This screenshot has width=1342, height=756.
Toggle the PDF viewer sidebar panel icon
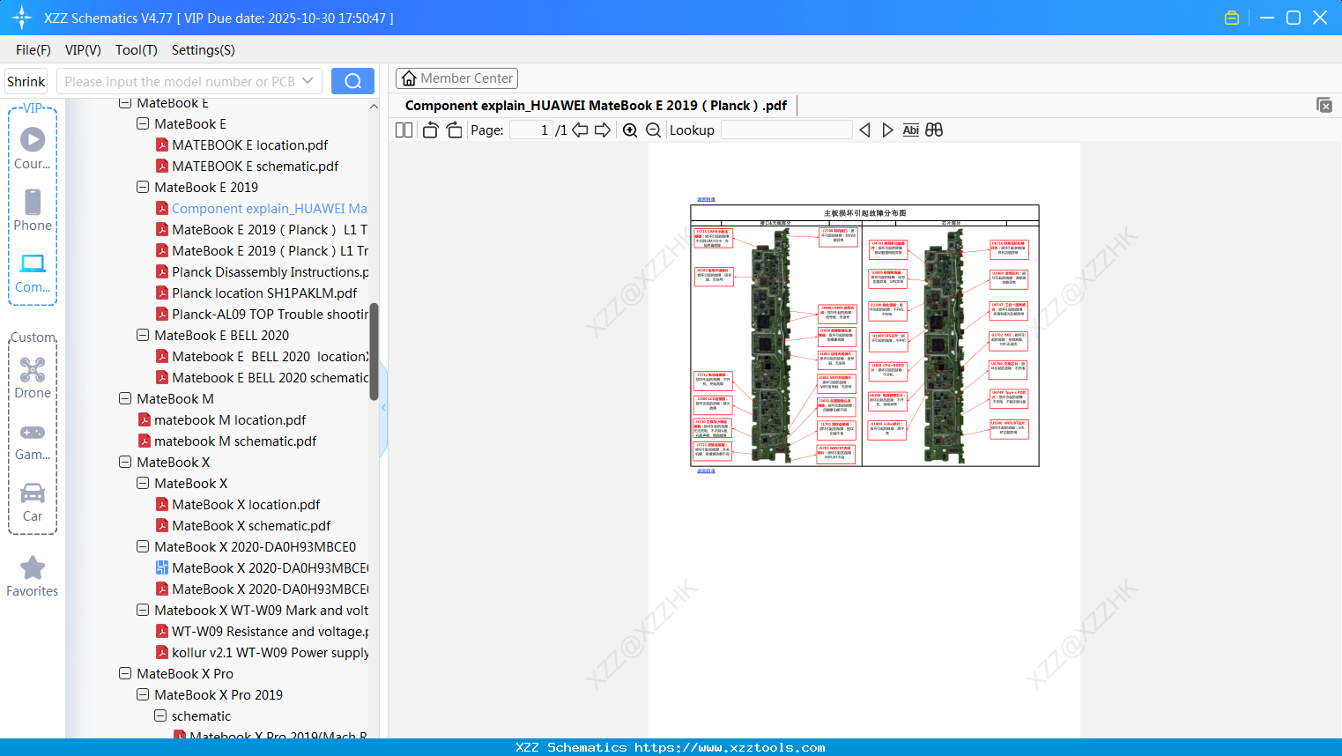[404, 130]
